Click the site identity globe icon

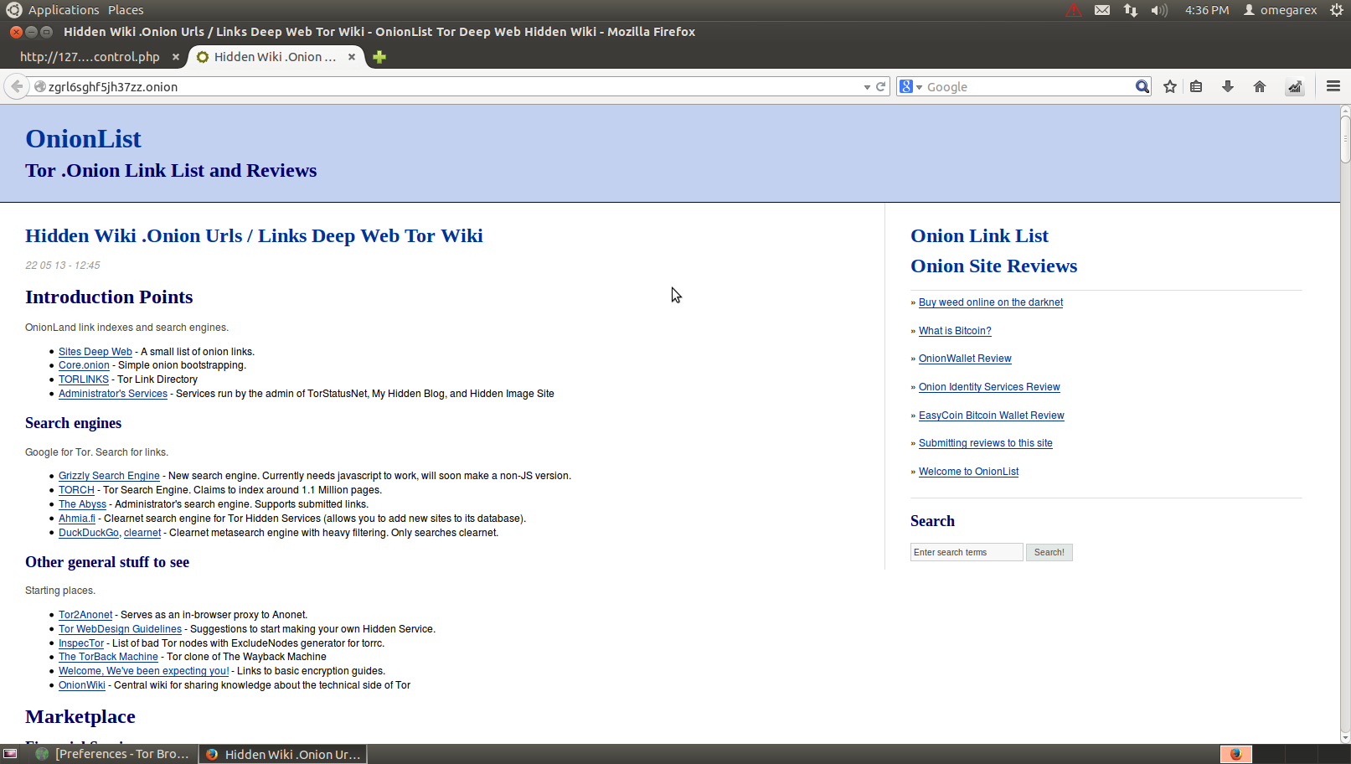[x=39, y=86]
